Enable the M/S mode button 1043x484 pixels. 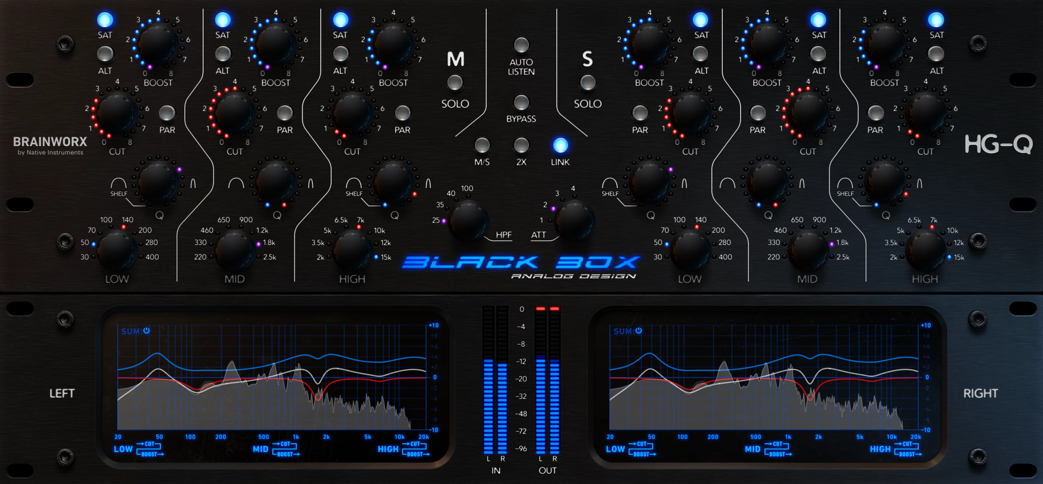[482, 145]
